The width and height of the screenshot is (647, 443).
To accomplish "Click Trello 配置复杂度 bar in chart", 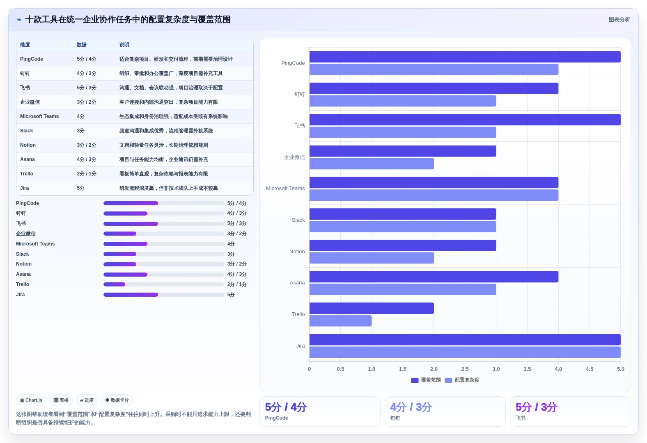I will [340, 321].
